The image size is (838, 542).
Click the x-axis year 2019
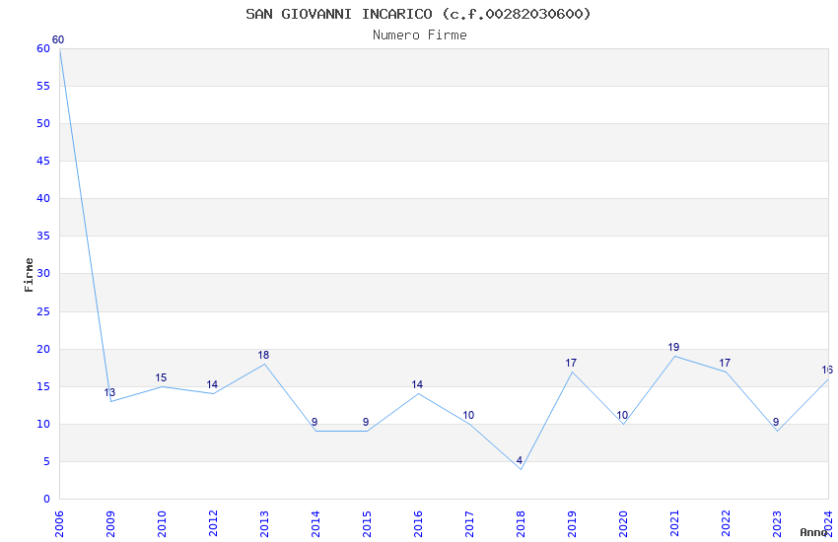[572, 524]
